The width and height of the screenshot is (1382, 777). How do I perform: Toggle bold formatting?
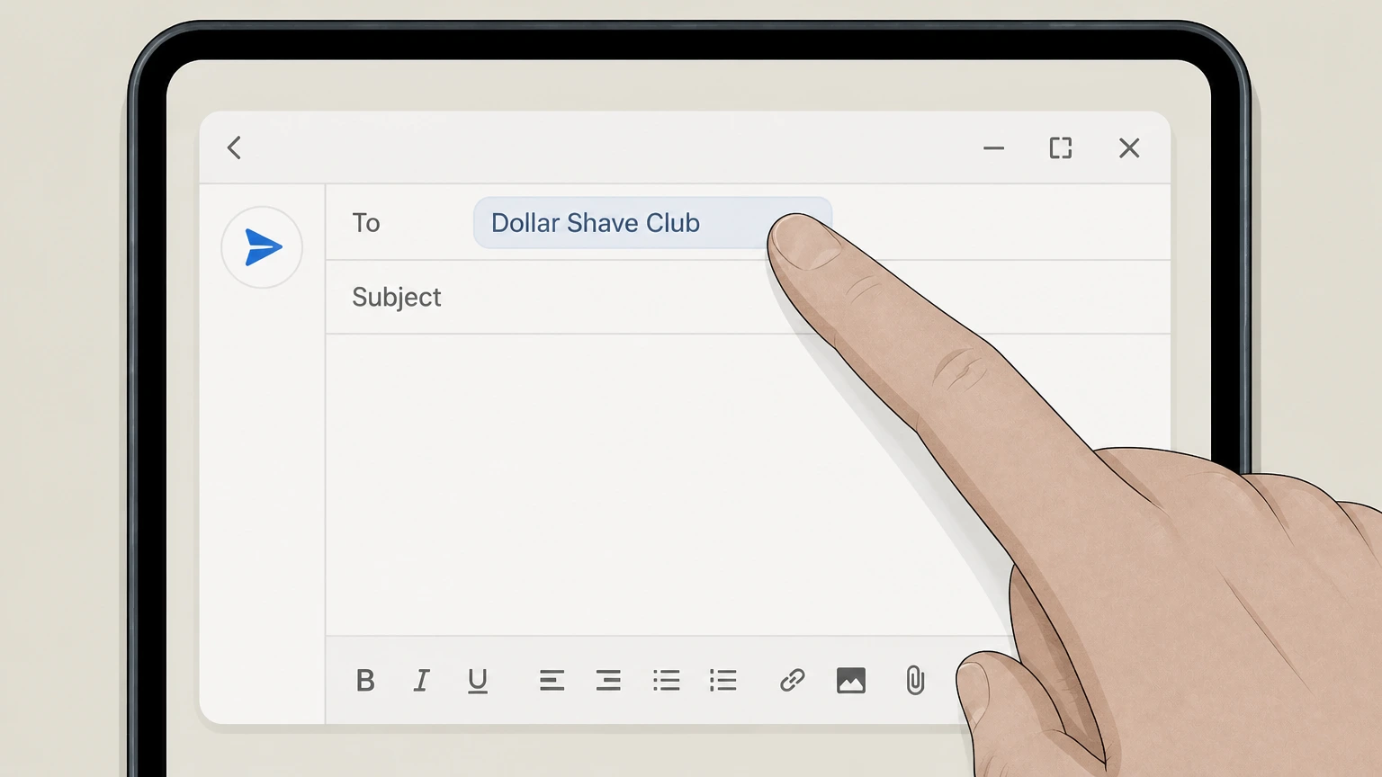(365, 681)
